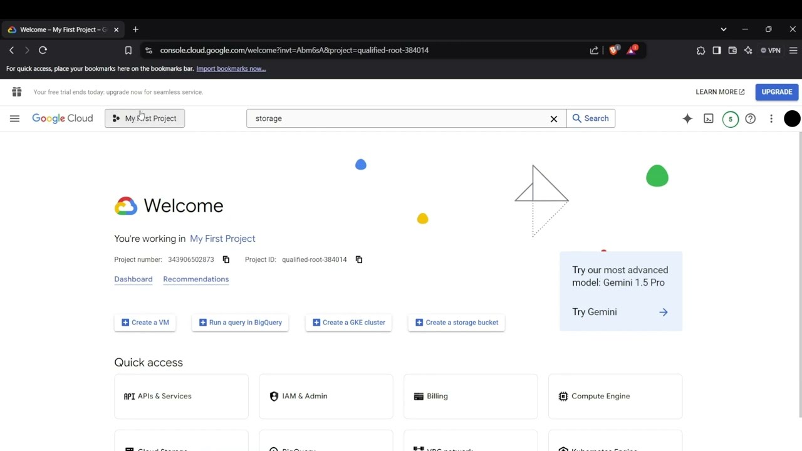The image size is (802, 451).
Task: Click the browser address bar URL
Action: click(x=294, y=50)
